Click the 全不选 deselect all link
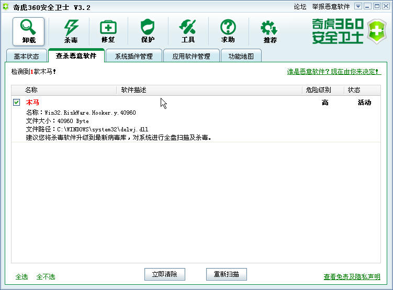The width and height of the screenshot is (393, 290). coord(46,277)
